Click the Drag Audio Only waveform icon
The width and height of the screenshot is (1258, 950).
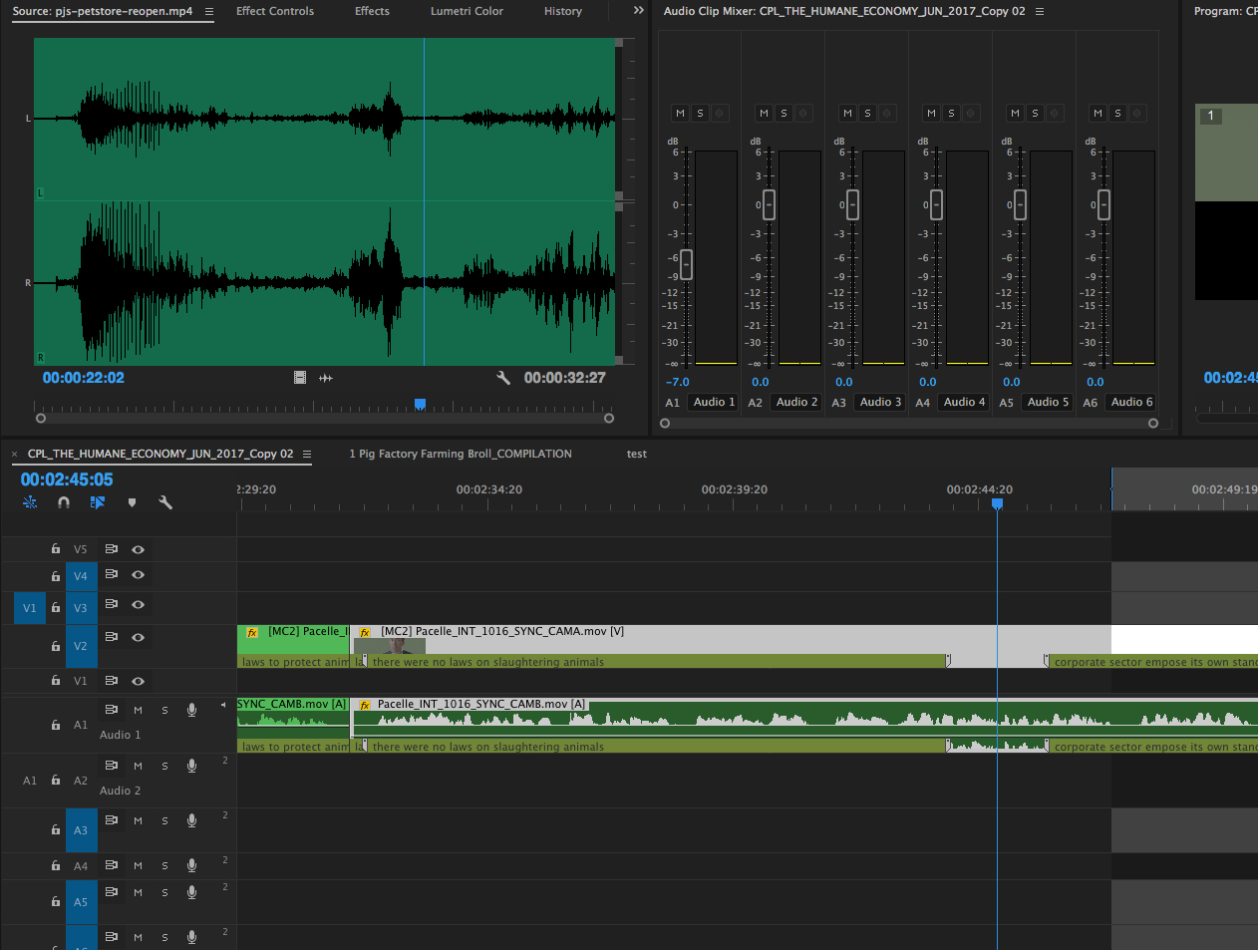325,378
